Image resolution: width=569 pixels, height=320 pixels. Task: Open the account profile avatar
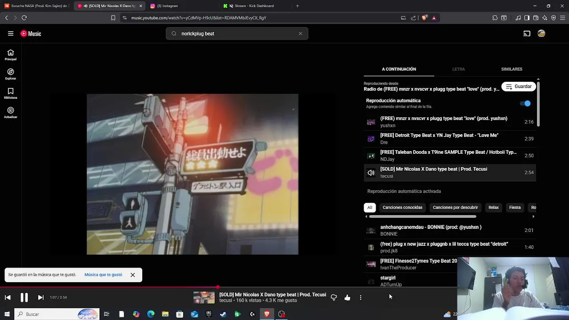tap(541, 33)
